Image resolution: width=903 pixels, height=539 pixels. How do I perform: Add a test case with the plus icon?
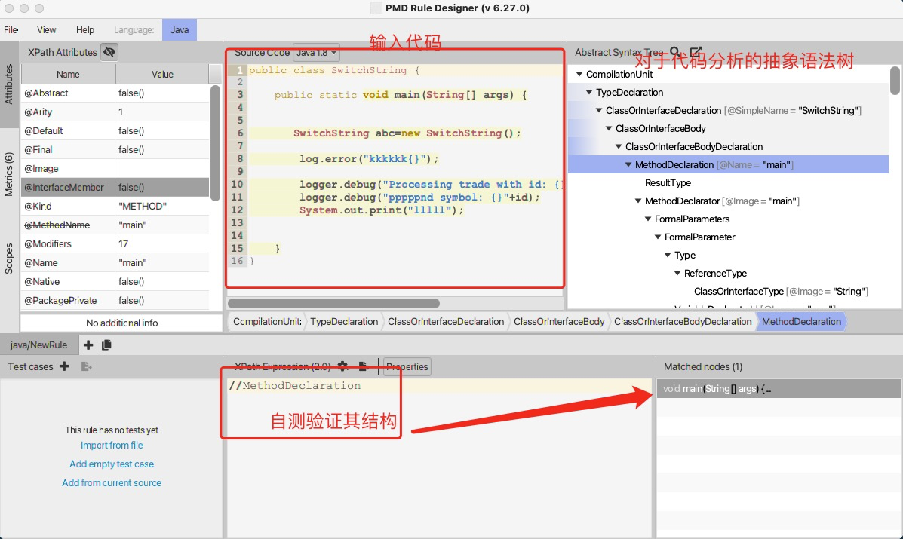[x=64, y=366]
